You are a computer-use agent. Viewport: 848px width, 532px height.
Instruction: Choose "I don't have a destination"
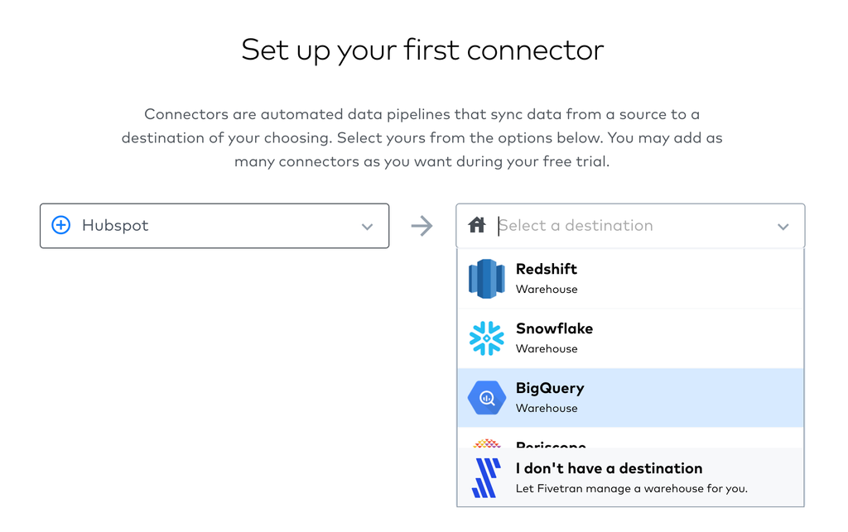(x=609, y=468)
